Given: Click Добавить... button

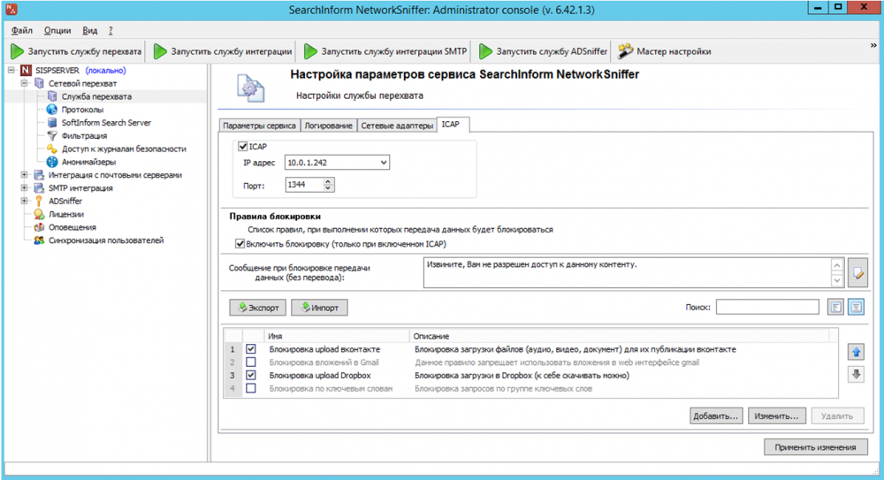Looking at the screenshot, I should point(716,416).
